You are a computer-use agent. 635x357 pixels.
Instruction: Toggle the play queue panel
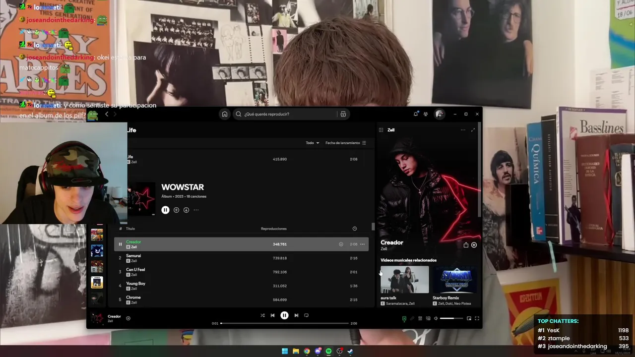point(420,318)
